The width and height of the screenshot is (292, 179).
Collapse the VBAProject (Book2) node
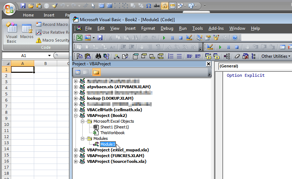(x=76, y=116)
